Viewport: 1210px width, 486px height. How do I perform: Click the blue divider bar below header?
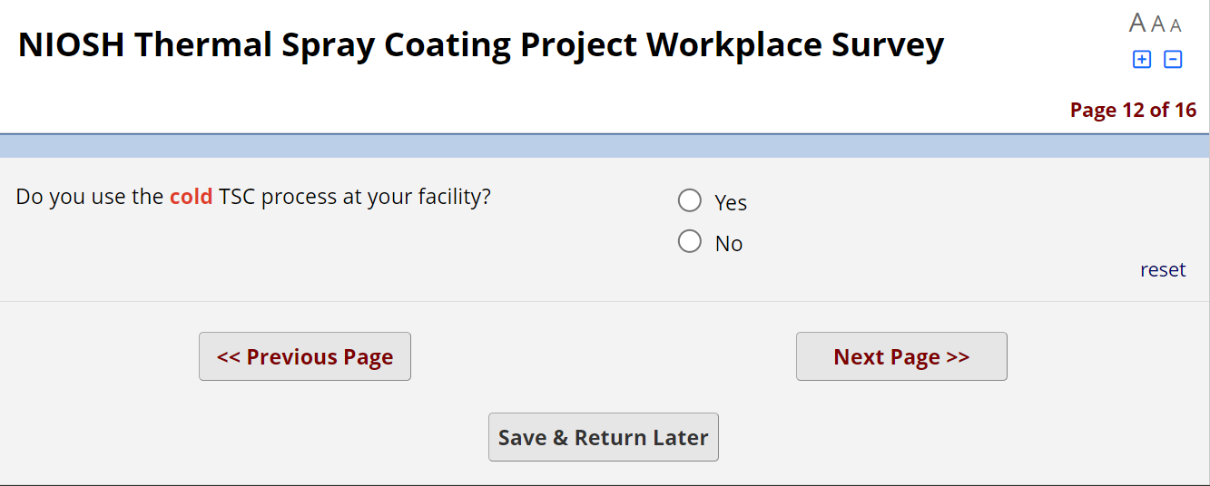click(x=605, y=146)
